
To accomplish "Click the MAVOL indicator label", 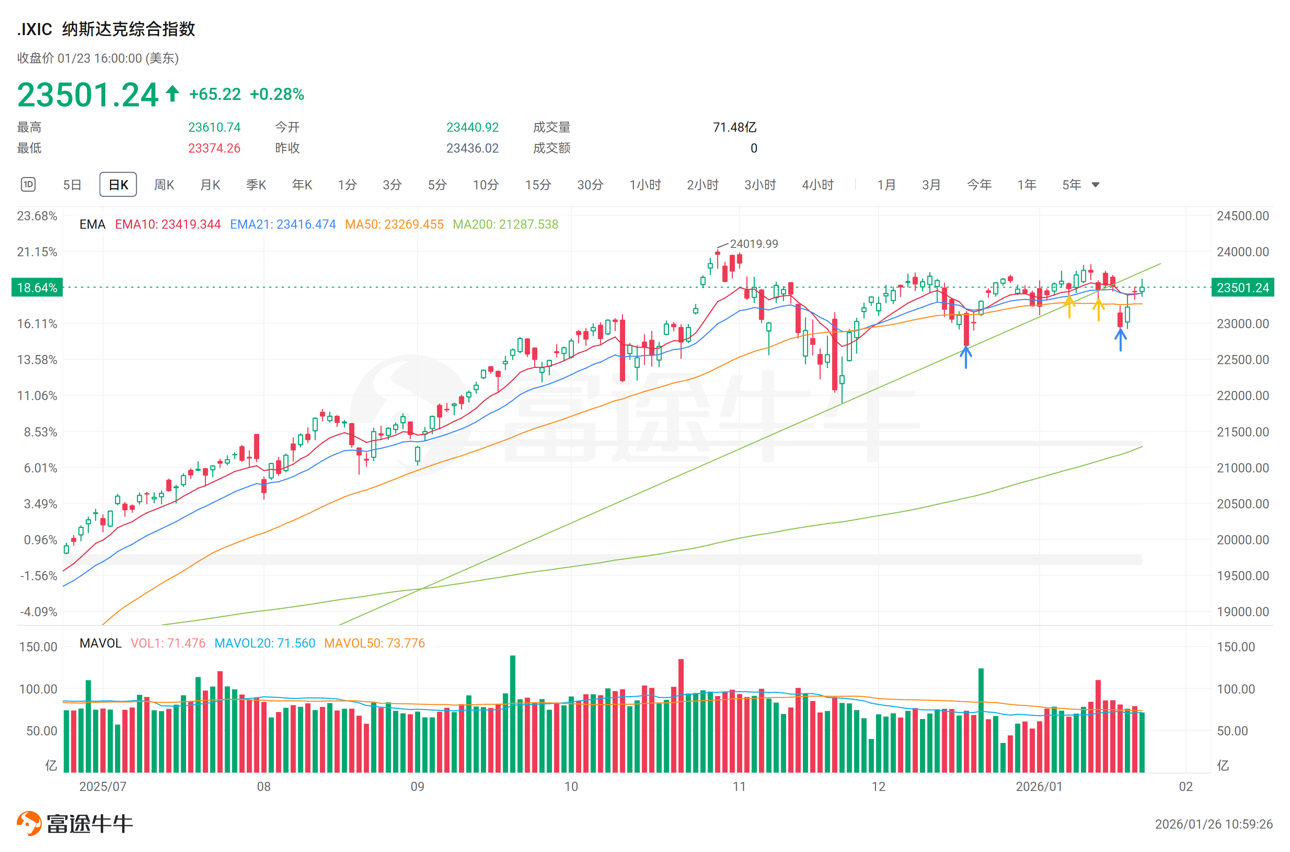I will [100, 643].
